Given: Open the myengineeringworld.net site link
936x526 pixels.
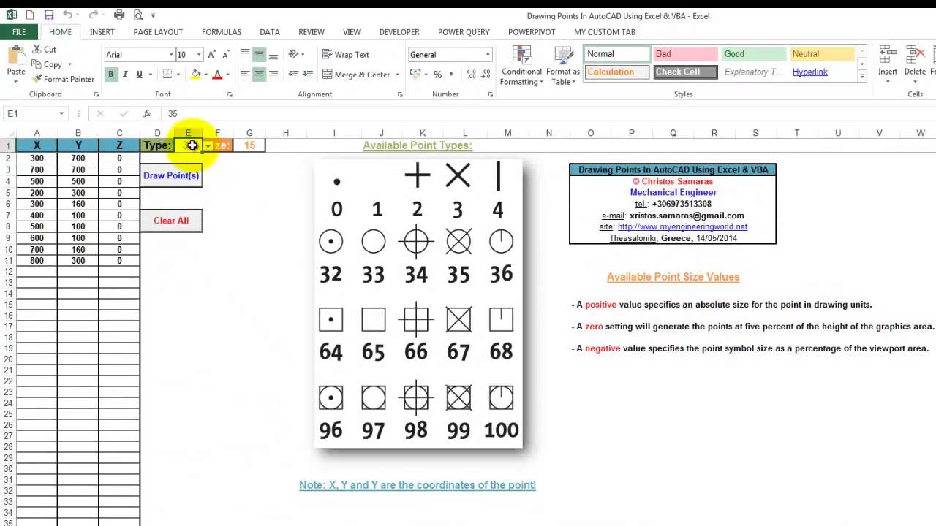Looking at the screenshot, I should tap(682, 227).
